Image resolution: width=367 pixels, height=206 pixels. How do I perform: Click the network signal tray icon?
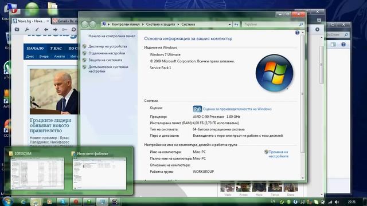click(330, 202)
